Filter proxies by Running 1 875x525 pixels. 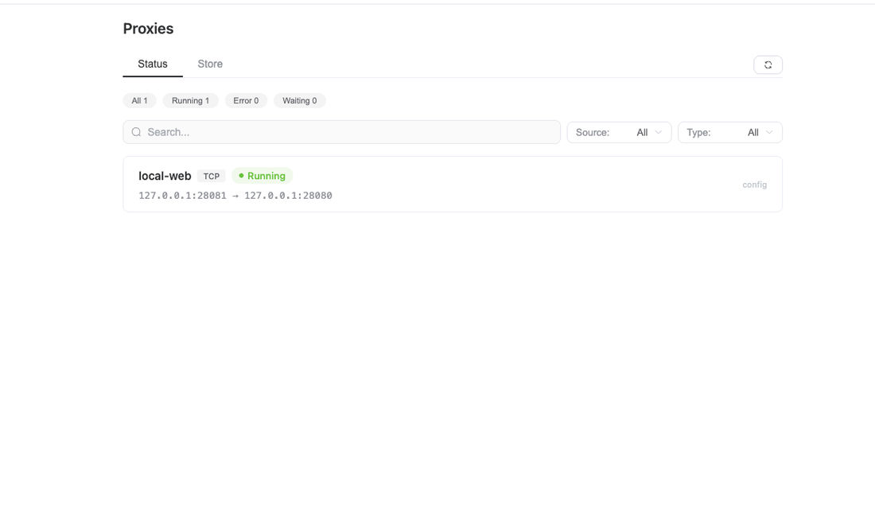coord(190,100)
